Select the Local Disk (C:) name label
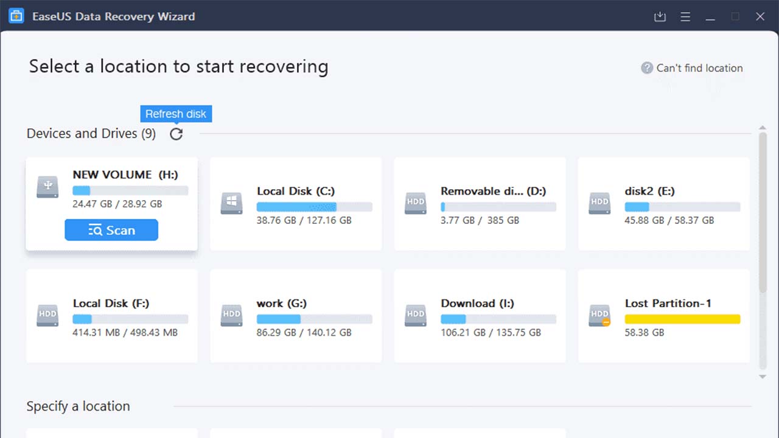779x438 pixels. tap(296, 191)
